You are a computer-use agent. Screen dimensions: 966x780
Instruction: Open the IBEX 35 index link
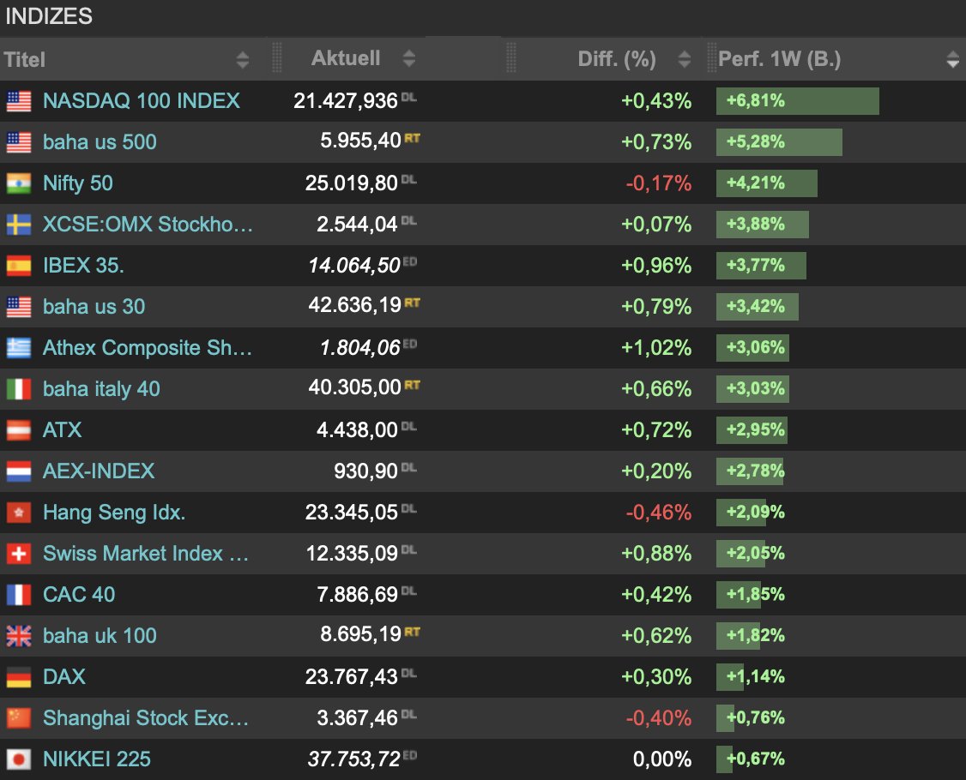pyautogui.click(x=83, y=266)
